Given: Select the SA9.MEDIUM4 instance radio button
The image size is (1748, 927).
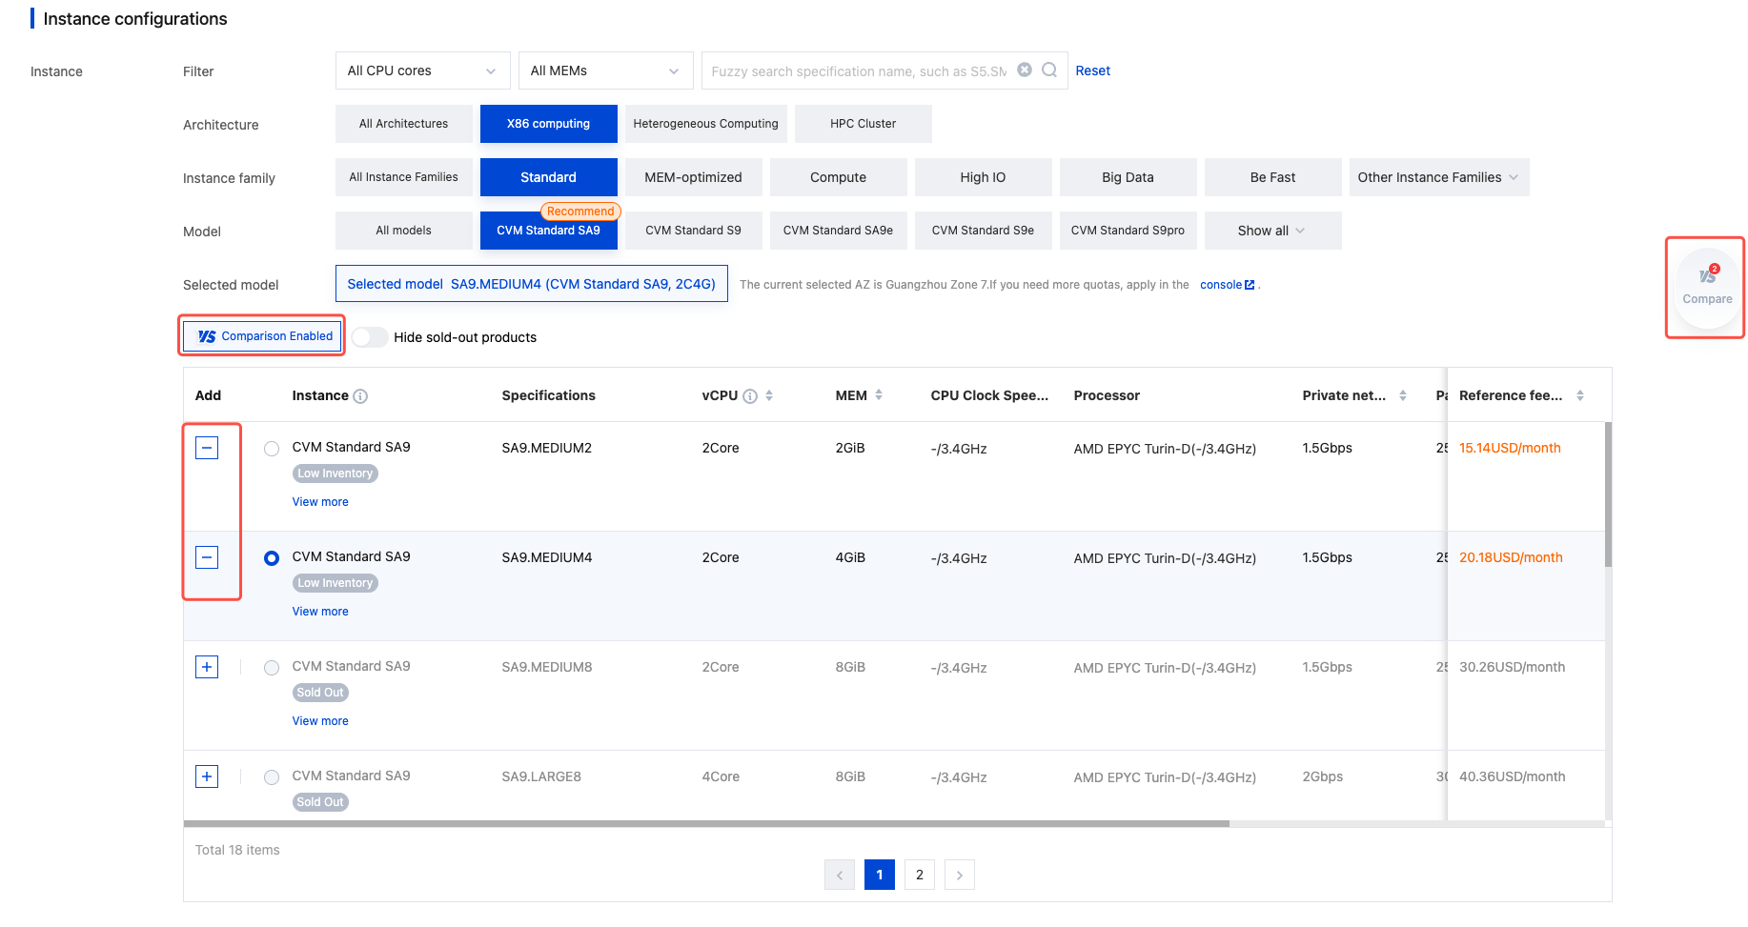Looking at the screenshot, I should coord(272,558).
